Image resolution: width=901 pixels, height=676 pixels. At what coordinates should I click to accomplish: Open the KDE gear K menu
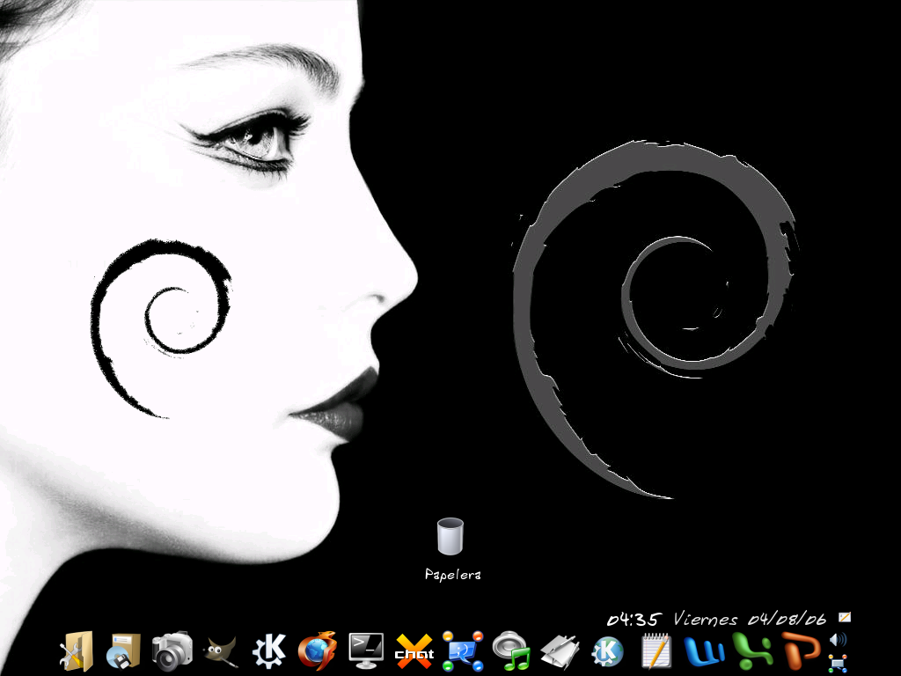click(x=269, y=651)
